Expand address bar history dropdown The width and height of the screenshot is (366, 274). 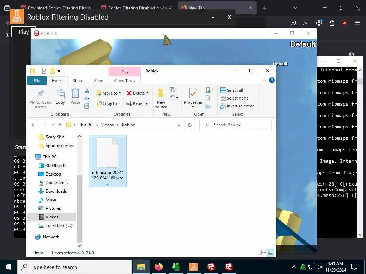(179, 125)
